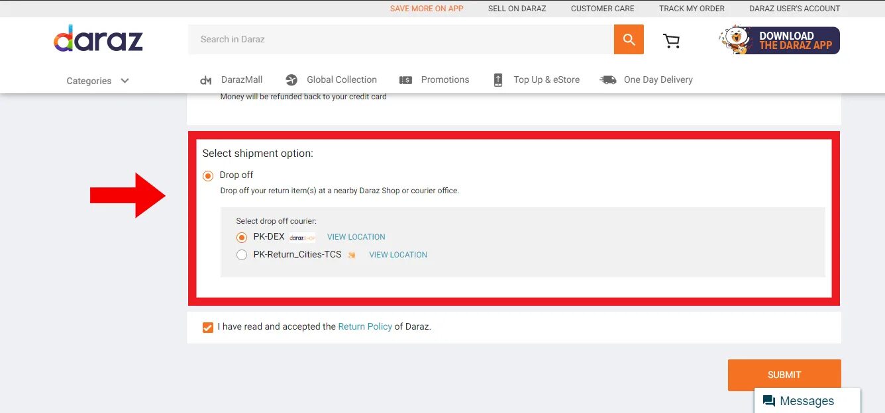Click the SUBMIT button
This screenshot has width=885, height=413.
[x=784, y=375]
